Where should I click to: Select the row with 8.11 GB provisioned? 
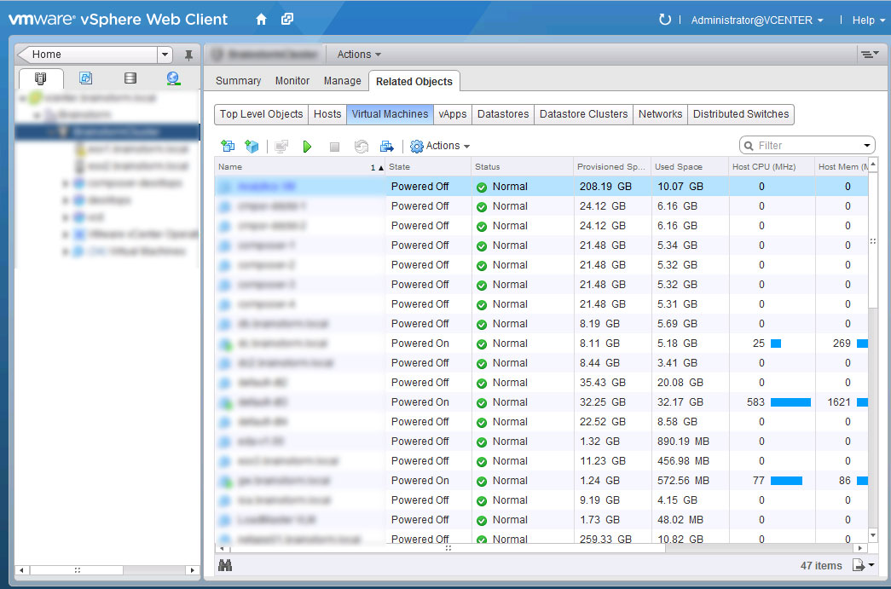(541, 344)
